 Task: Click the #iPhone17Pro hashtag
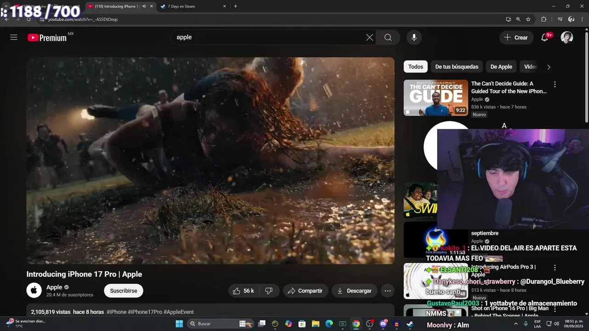click(x=145, y=312)
